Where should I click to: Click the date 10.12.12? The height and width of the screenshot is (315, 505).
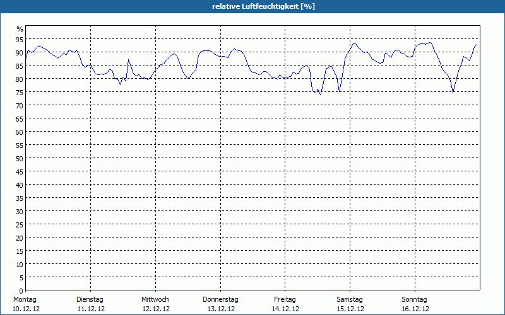(x=26, y=309)
